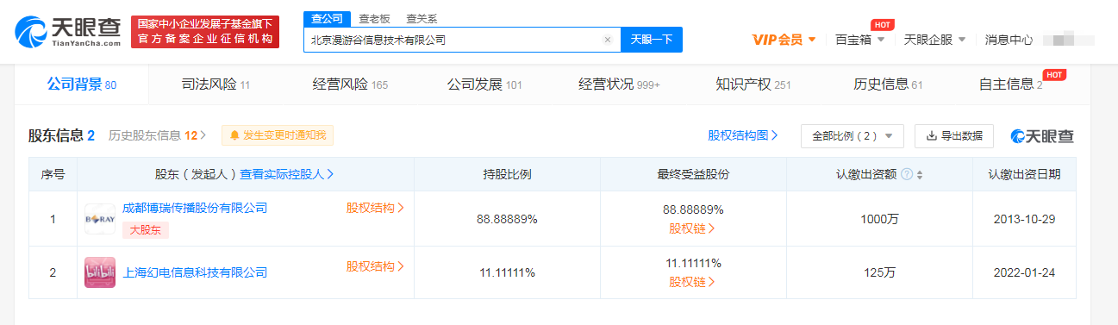Click the 1000万 amount cell
The height and width of the screenshot is (325, 1118).
pos(879,219)
